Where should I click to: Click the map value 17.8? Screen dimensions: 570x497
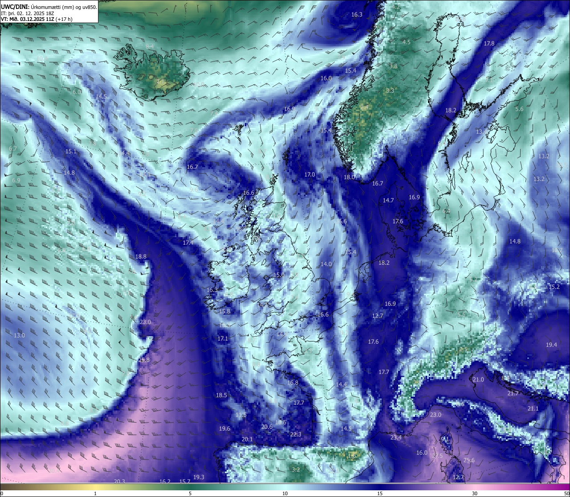click(489, 43)
